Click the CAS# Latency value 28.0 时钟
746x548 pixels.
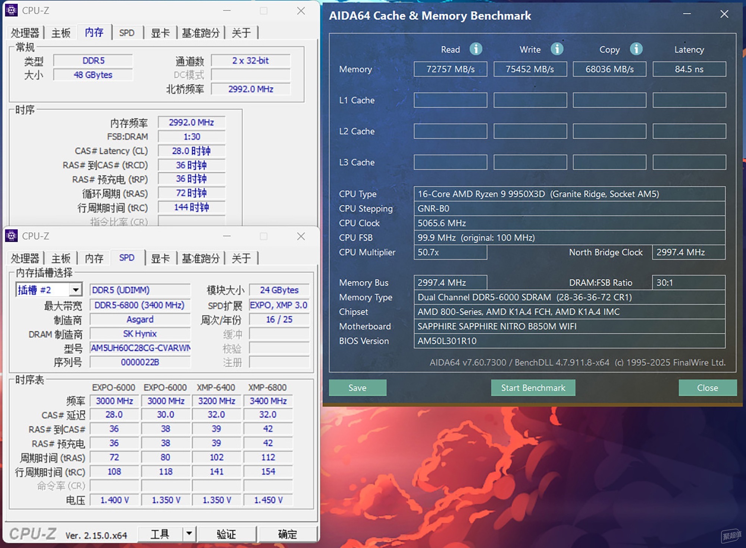(x=191, y=151)
